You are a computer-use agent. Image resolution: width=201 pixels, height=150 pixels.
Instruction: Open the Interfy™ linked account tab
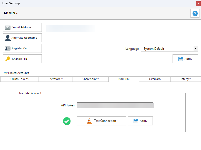185,79
